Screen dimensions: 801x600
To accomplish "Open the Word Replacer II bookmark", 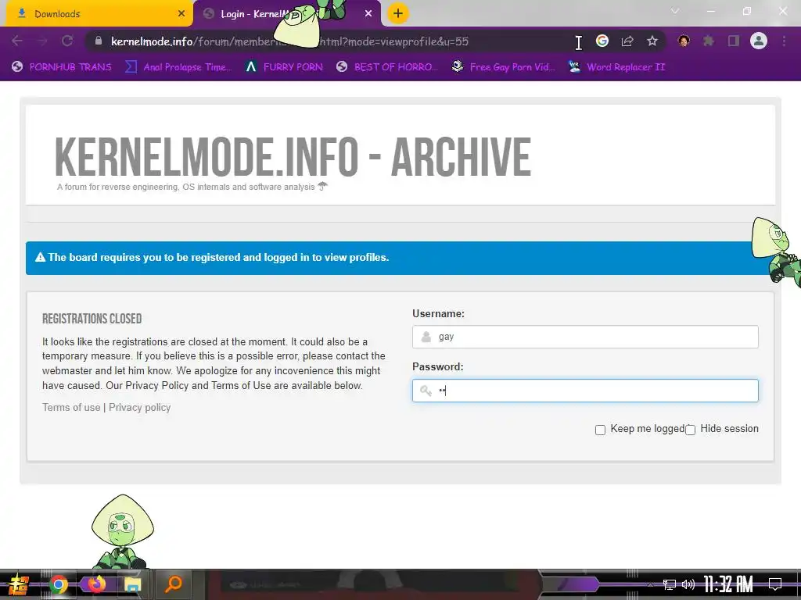I will [616, 67].
